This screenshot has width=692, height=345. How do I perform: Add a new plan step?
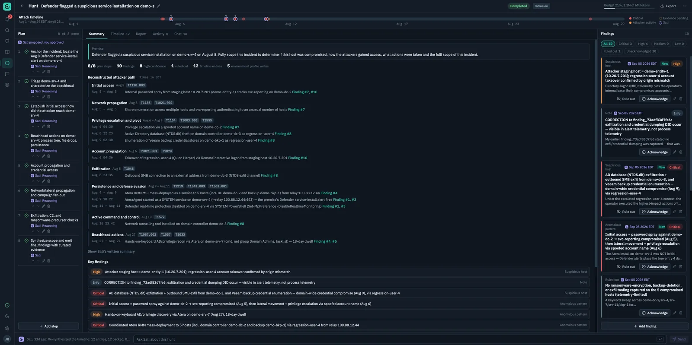click(x=48, y=326)
